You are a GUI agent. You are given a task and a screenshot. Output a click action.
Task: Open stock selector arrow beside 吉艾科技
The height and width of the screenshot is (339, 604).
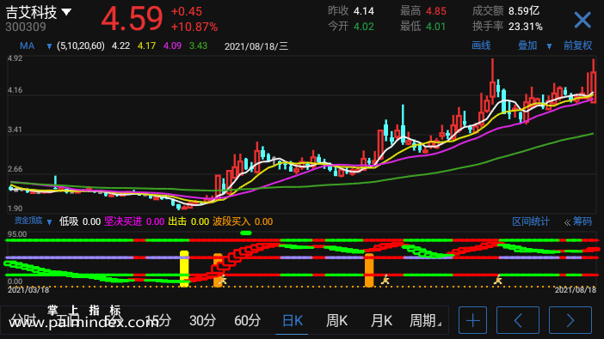tap(66, 12)
